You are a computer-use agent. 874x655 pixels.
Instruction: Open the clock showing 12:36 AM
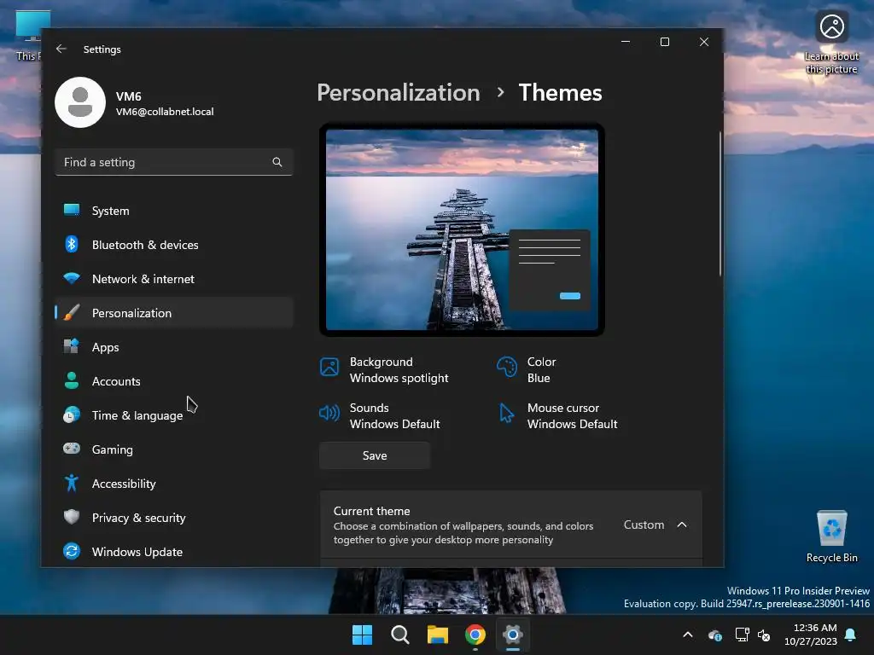click(811, 635)
